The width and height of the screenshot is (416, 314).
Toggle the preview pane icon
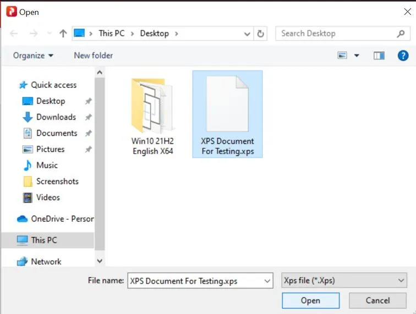click(x=379, y=56)
